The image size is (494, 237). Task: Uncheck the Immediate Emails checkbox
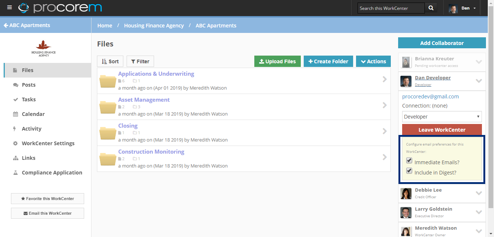(x=409, y=160)
